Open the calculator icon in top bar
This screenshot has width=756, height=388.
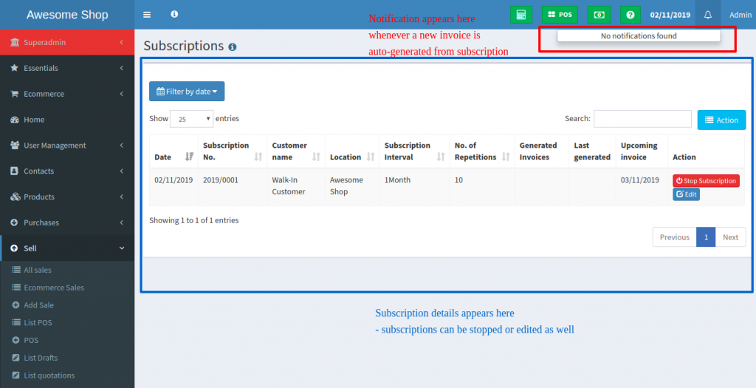(x=520, y=14)
